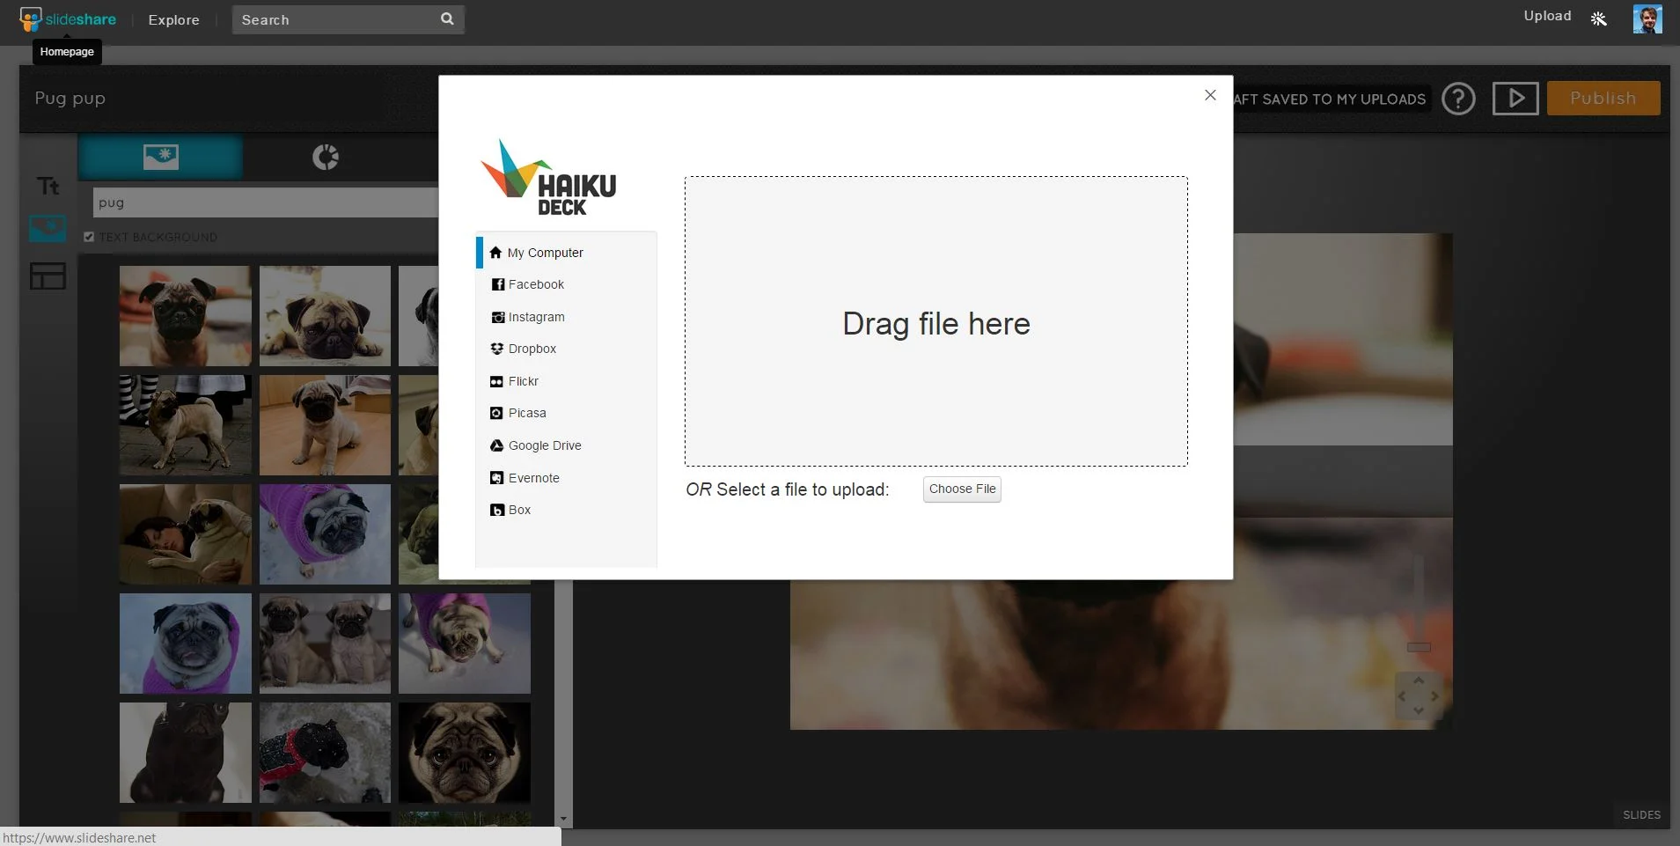
Task: Click the Publish button
Action: [x=1603, y=99]
